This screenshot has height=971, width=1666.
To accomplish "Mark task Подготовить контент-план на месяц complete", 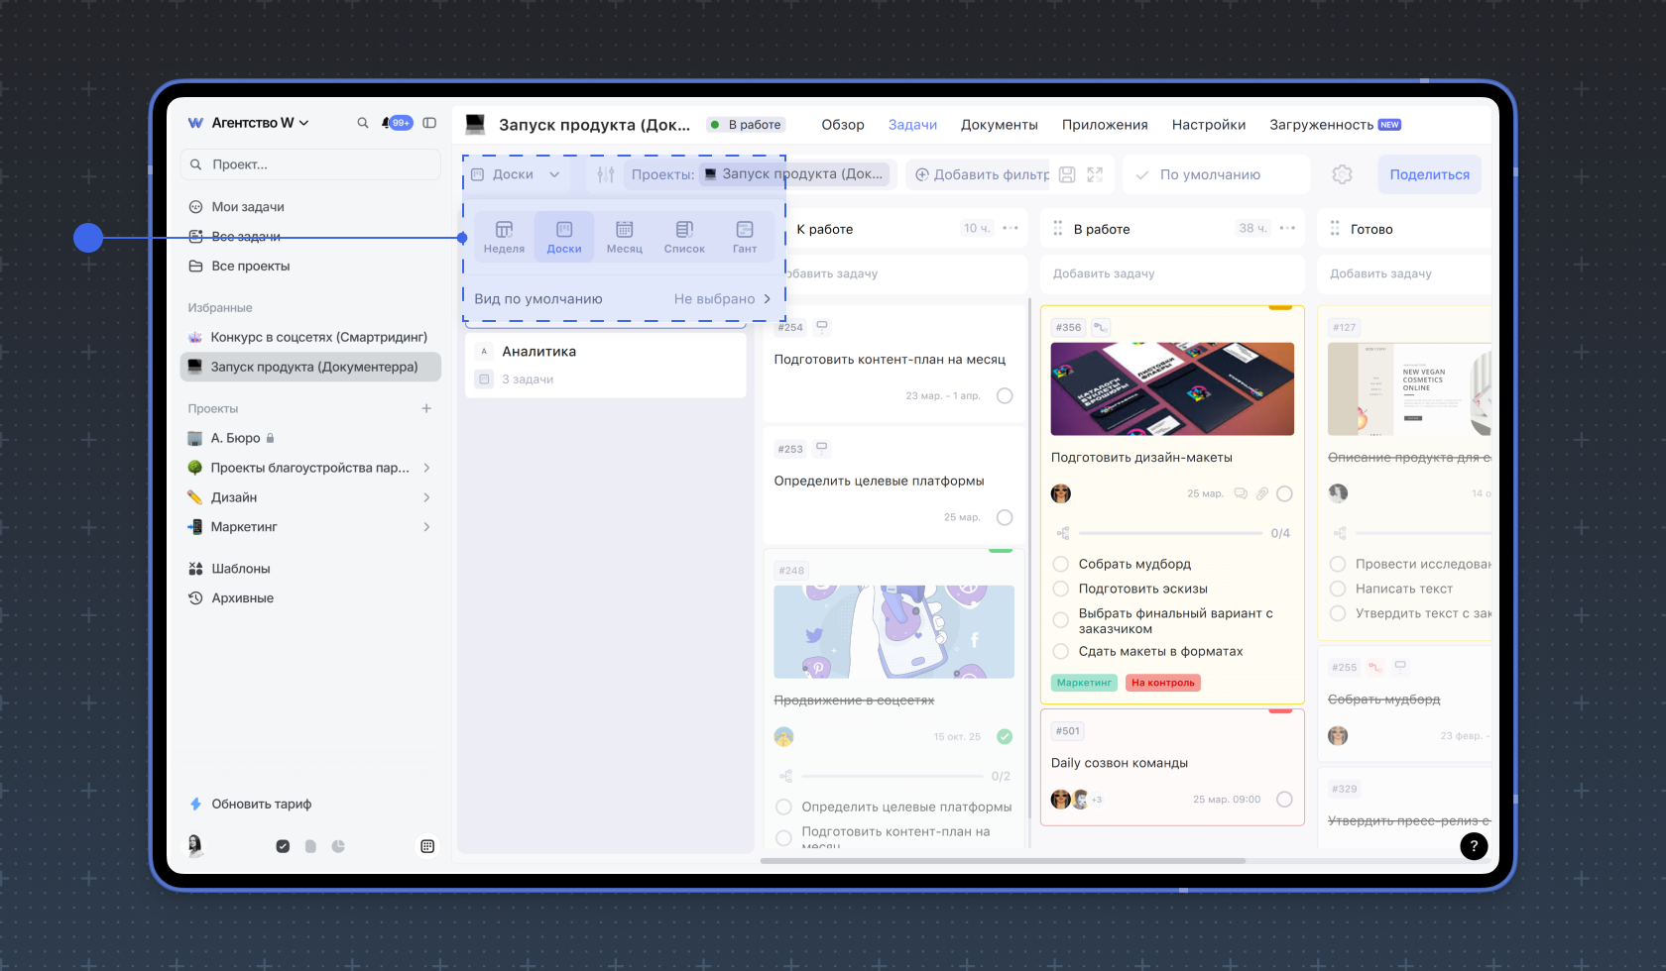I will pos(1005,396).
